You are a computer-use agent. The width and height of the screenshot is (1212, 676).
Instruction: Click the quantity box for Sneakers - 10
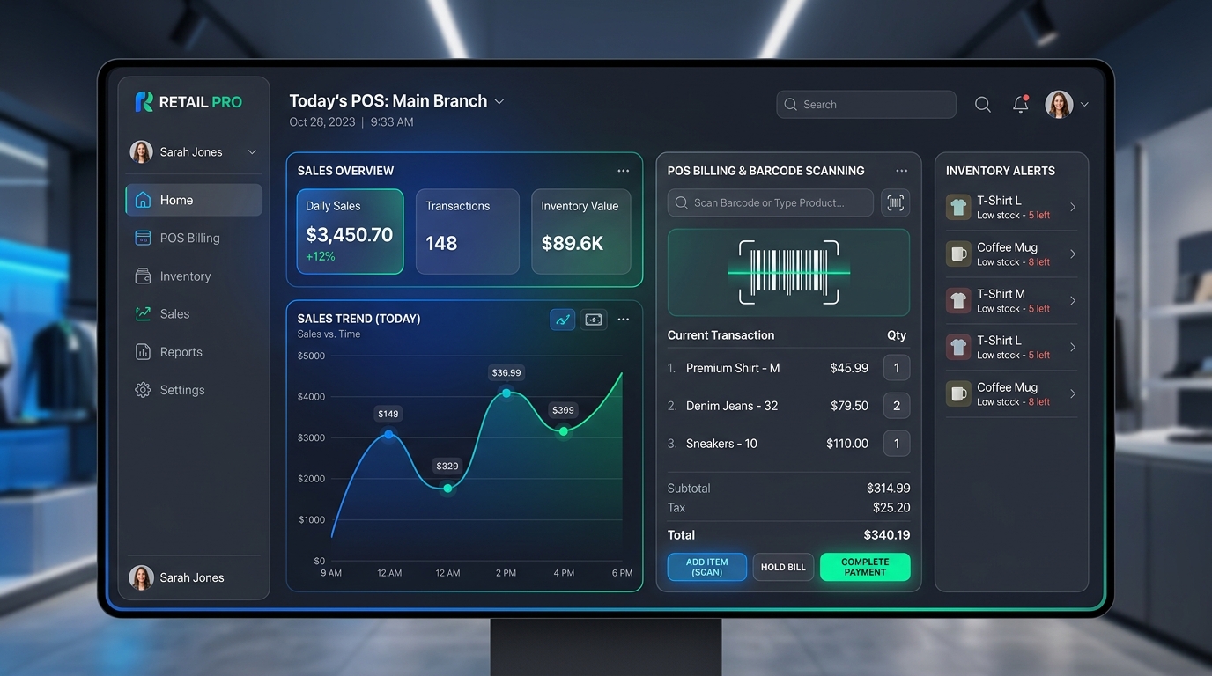[897, 444]
